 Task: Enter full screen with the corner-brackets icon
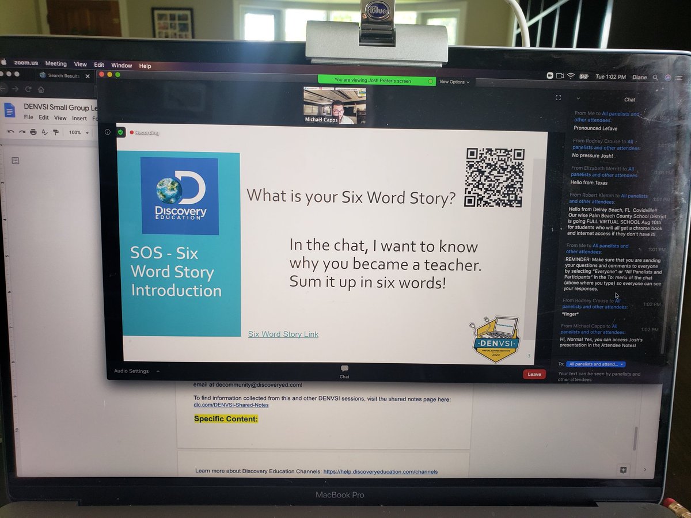[x=558, y=98]
